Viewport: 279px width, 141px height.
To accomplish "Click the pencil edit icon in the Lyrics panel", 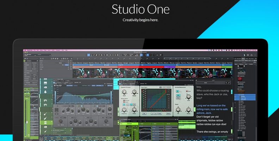I will (229, 82).
